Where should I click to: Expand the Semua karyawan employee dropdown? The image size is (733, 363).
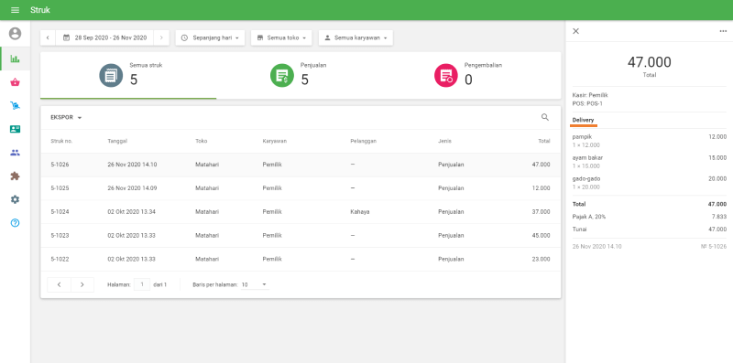[356, 37]
